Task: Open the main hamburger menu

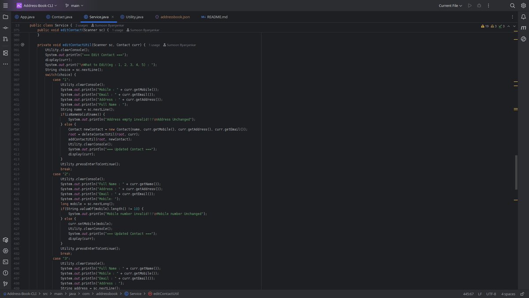Action: [x=5, y=5]
